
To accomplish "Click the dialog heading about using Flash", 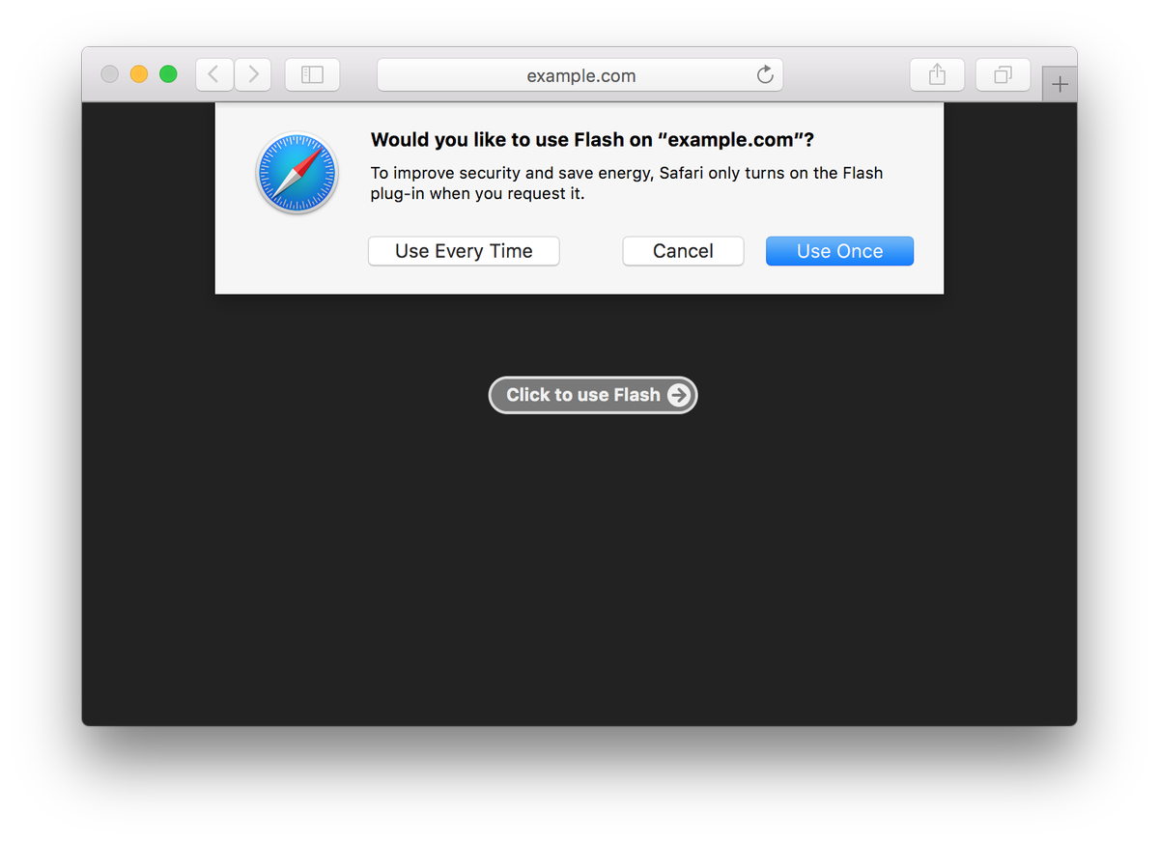I will coord(592,140).
